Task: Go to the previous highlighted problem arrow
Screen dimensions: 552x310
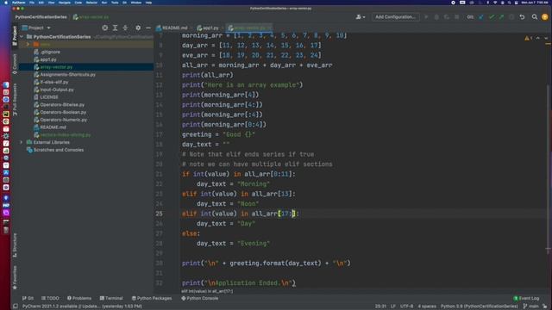Action: [x=538, y=38]
